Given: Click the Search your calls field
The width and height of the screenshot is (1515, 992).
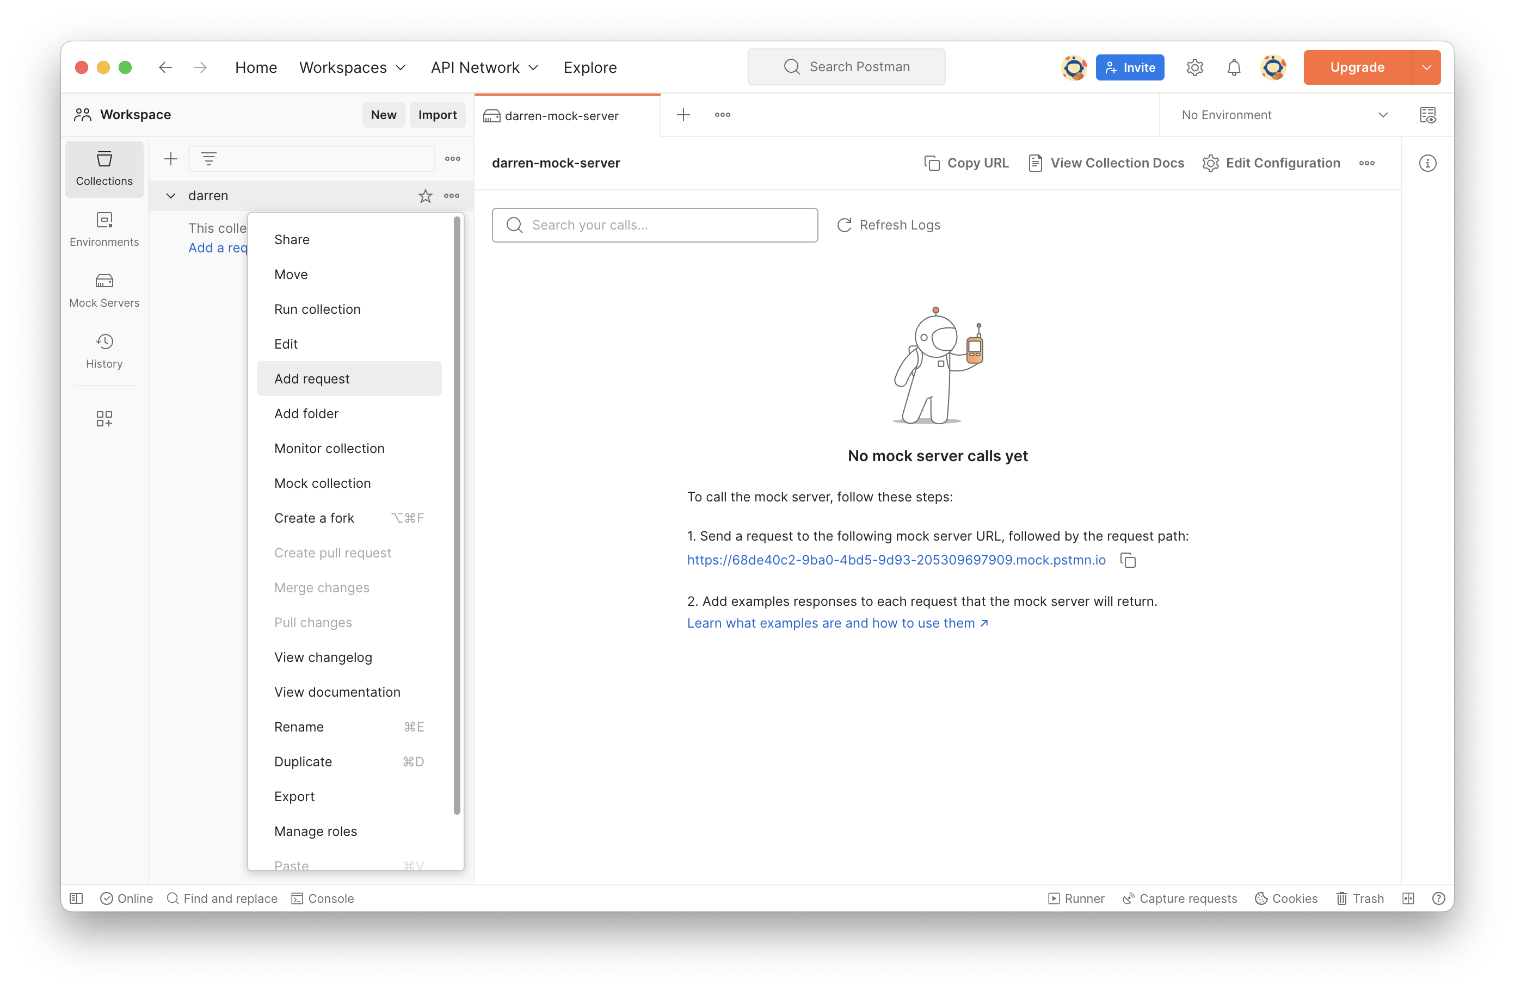Looking at the screenshot, I should pos(655,225).
